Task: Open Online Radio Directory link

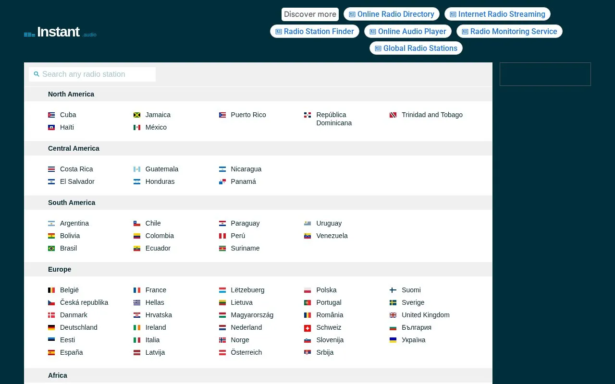Action: [392, 14]
